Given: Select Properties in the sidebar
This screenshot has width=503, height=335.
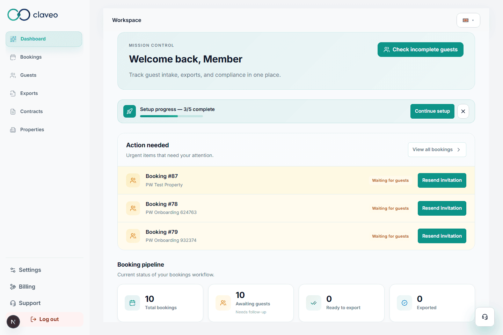Looking at the screenshot, I should [x=44, y=130].
